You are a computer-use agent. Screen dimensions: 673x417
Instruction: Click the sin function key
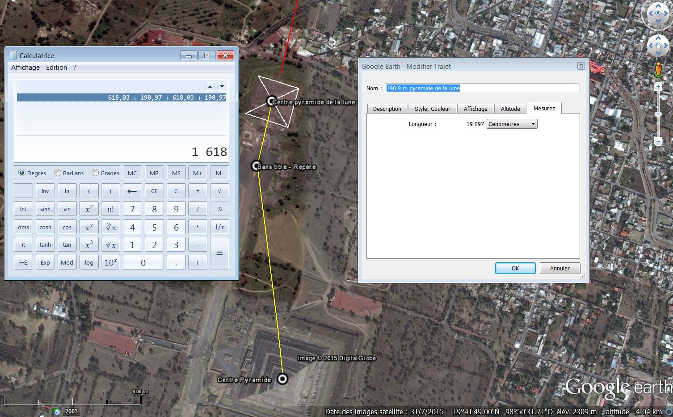pyautogui.click(x=67, y=209)
